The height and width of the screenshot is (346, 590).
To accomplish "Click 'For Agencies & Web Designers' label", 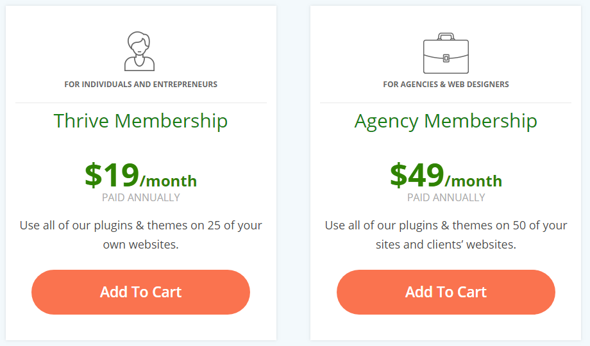I will (x=446, y=84).
